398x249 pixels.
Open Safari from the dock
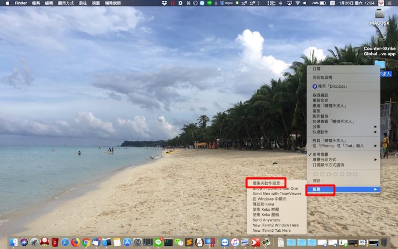[x=65, y=242]
